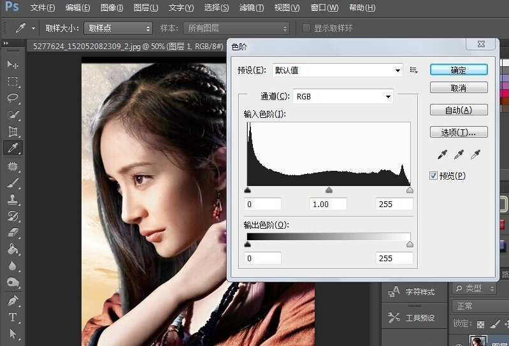This screenshot has width=509, height=346.
Task: Open the preset options menu icon
Action: tap(413, 70)
